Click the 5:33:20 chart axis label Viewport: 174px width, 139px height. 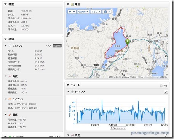coord(148,125)
